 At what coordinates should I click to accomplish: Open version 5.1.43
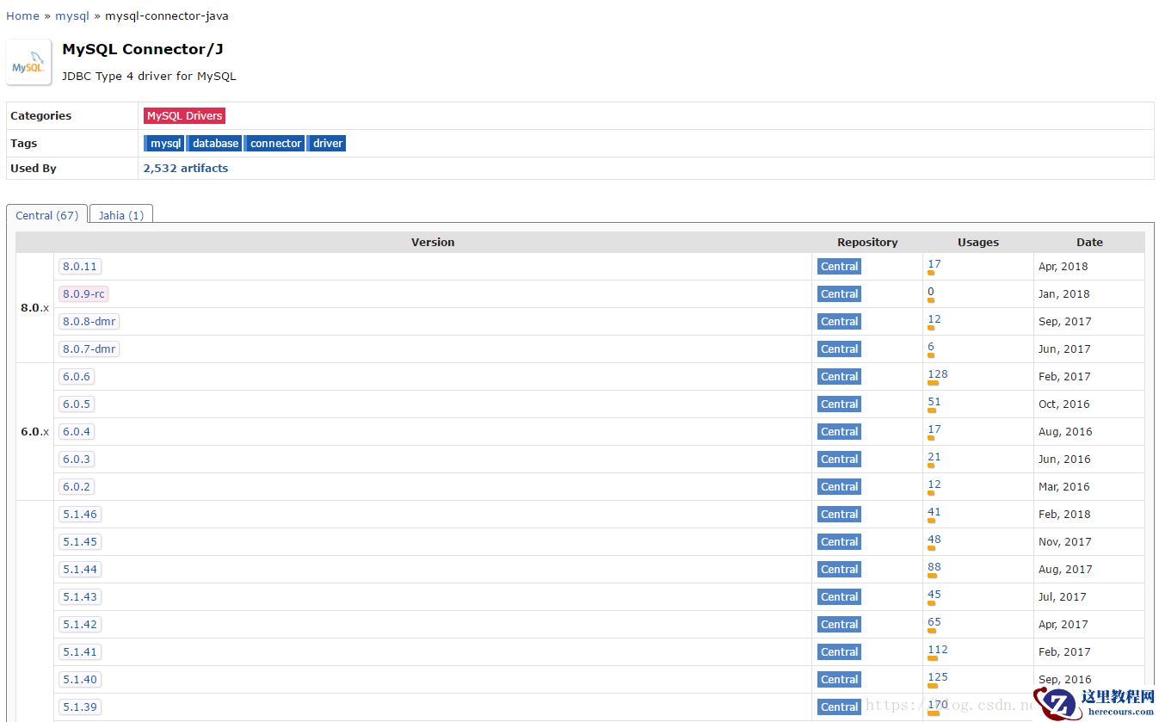[80, 596]
